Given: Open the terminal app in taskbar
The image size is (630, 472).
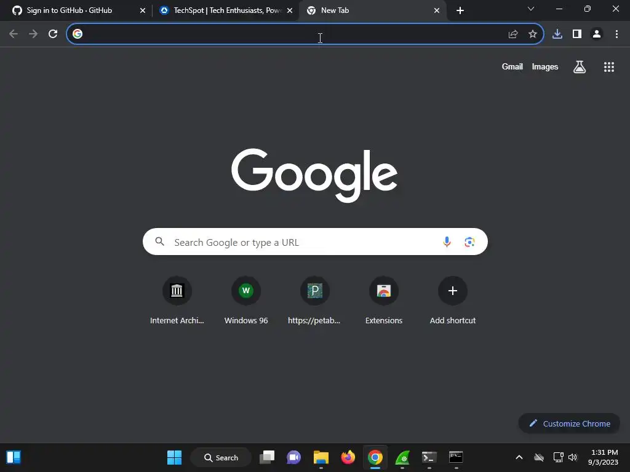Looking at the screenshot, I should click(429, 457).
